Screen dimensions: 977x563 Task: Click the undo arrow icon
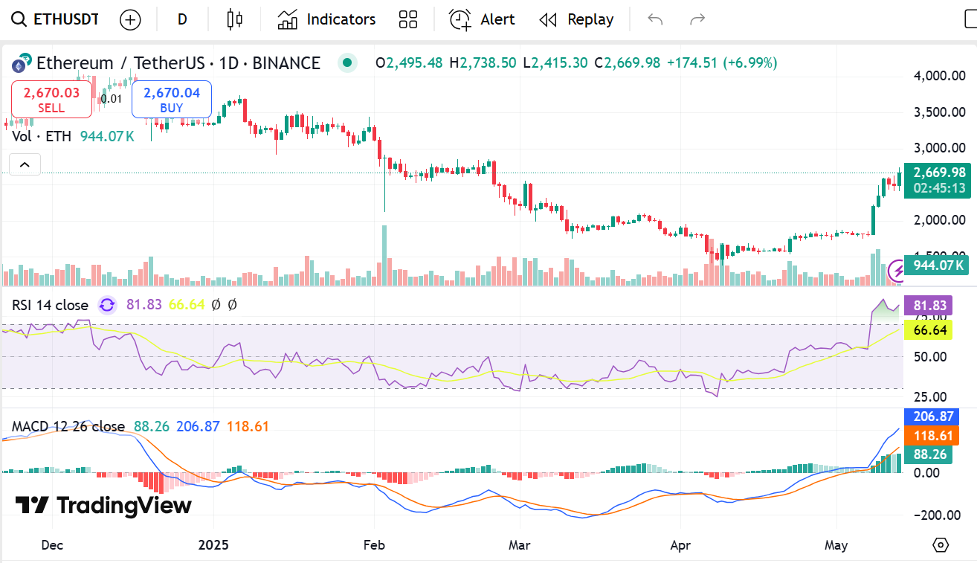(x=655, y=20)
